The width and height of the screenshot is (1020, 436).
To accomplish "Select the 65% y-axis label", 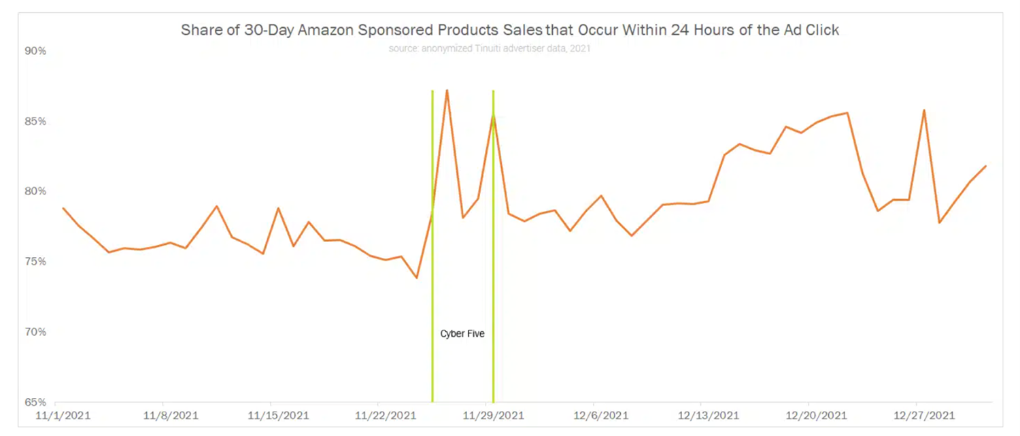I will [x=36, y=402].
